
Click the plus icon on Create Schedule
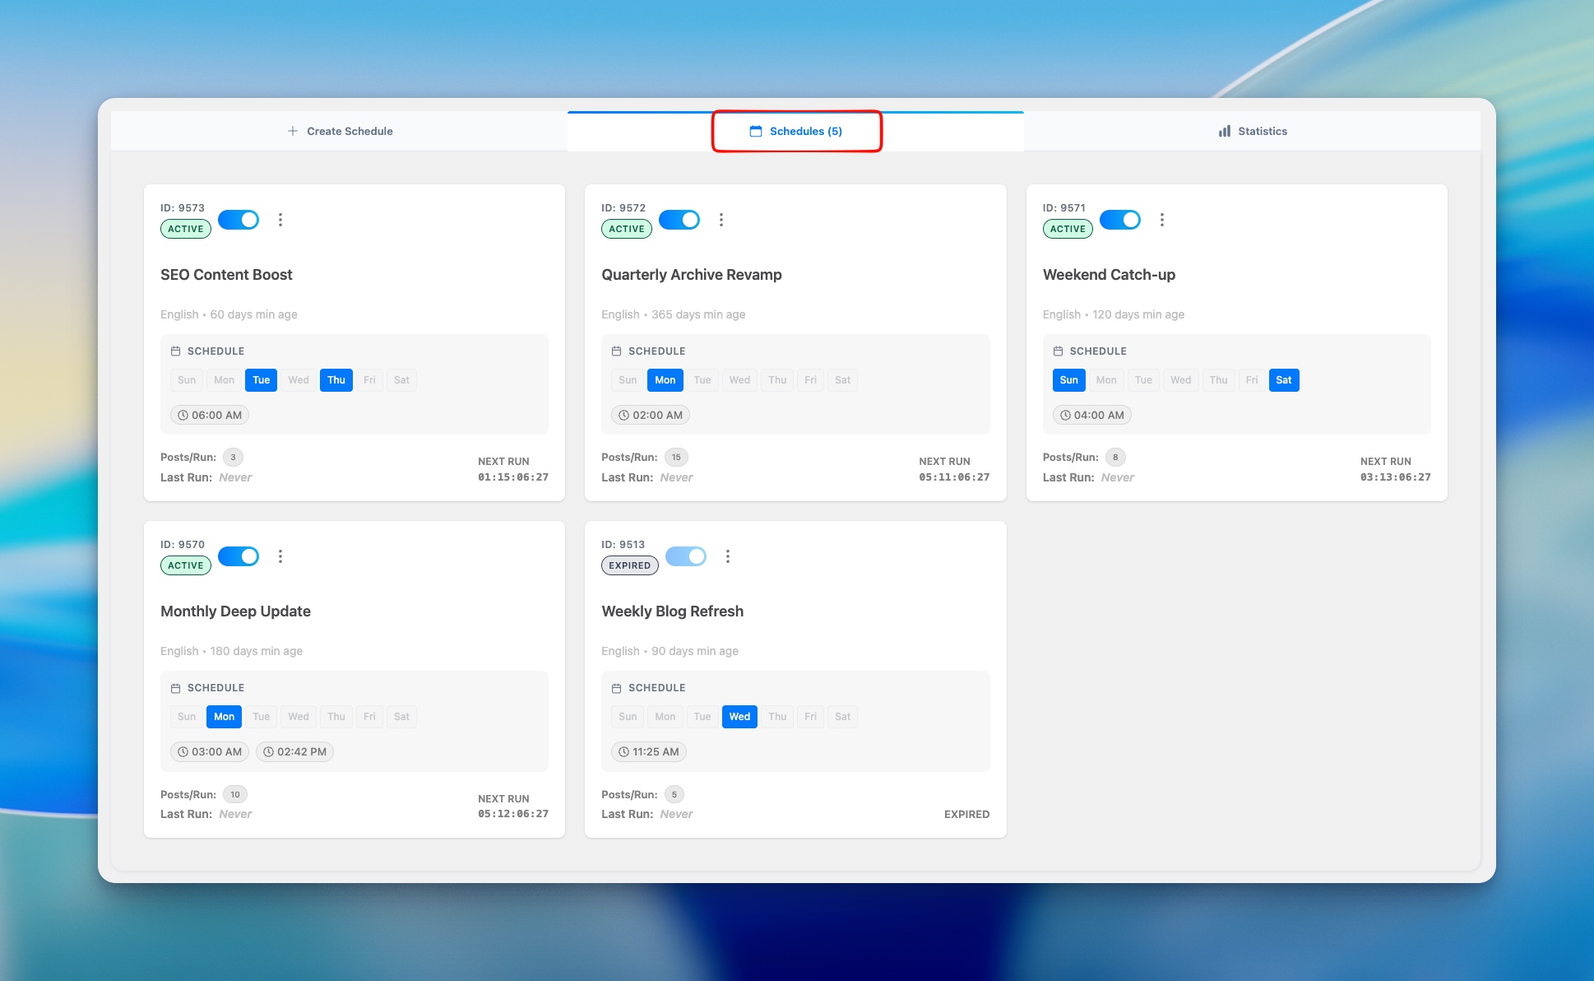coord(293,131)
